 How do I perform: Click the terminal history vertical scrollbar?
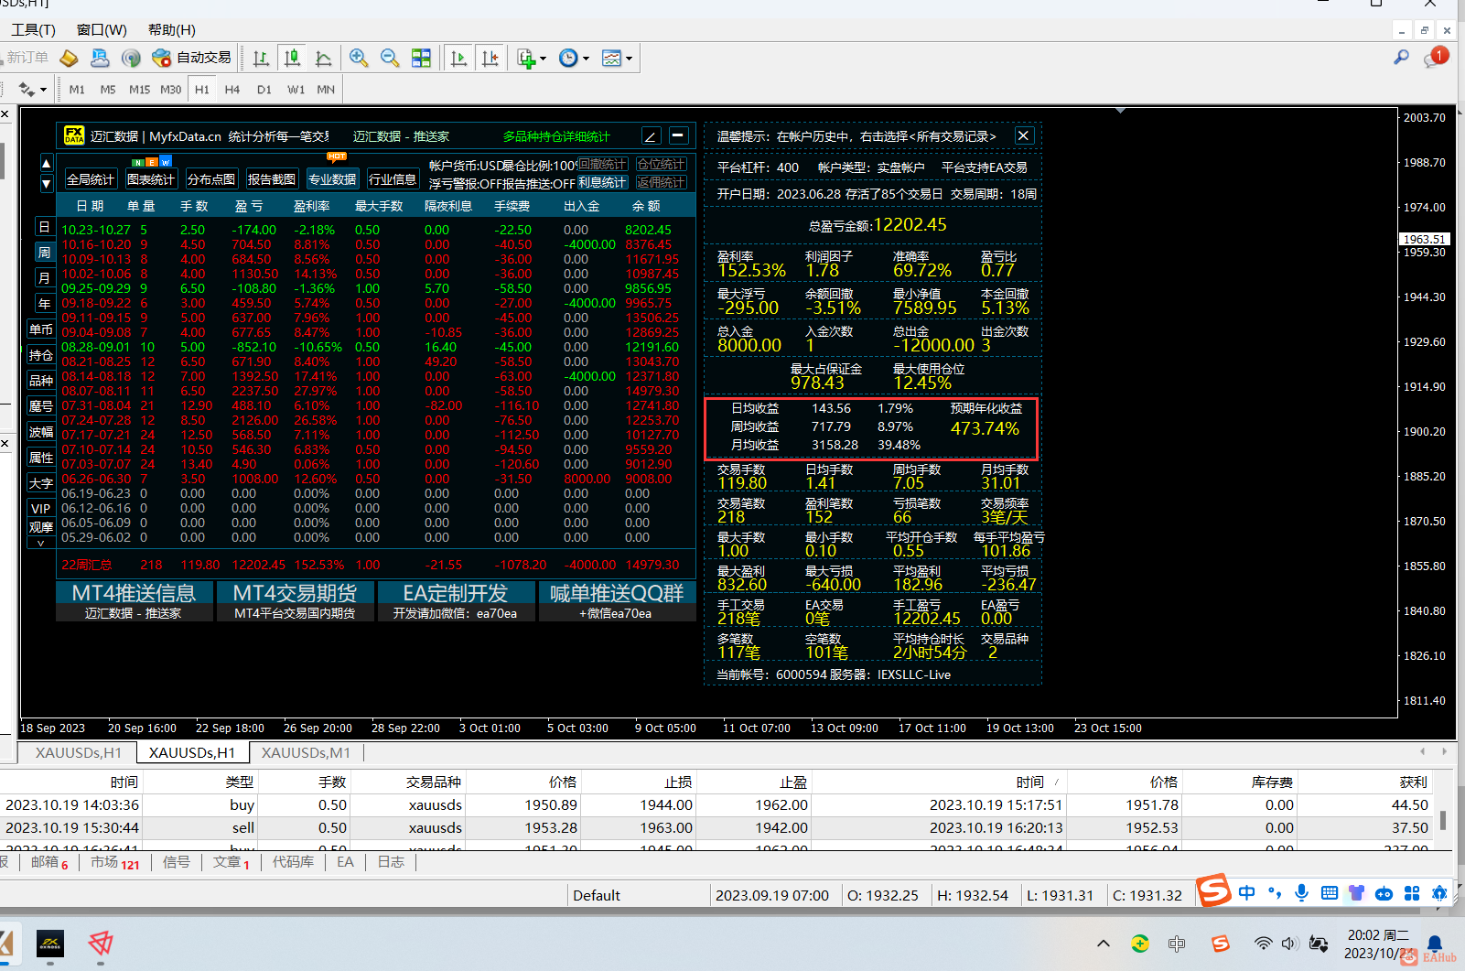(1443, 819)
